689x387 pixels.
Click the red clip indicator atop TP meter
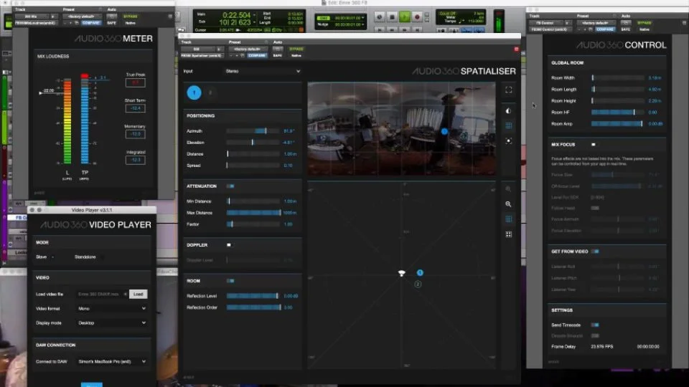(x=85, y=76)
